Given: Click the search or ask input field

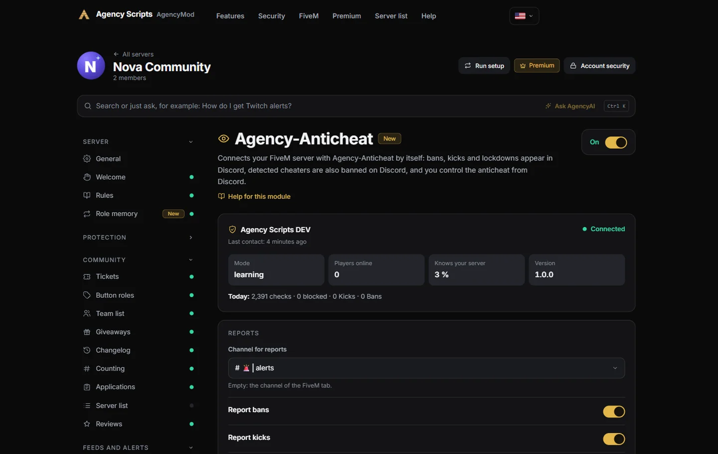Looking at the screenshot, I should [x=356, y=106].
